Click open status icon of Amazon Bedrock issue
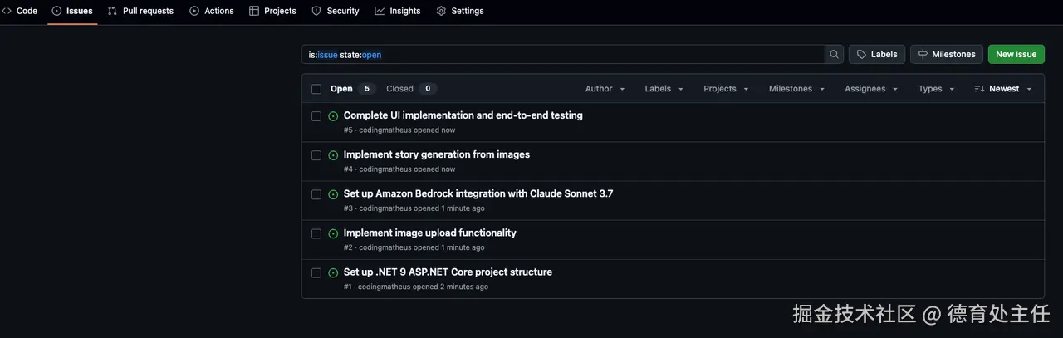 tap(333, 194)
